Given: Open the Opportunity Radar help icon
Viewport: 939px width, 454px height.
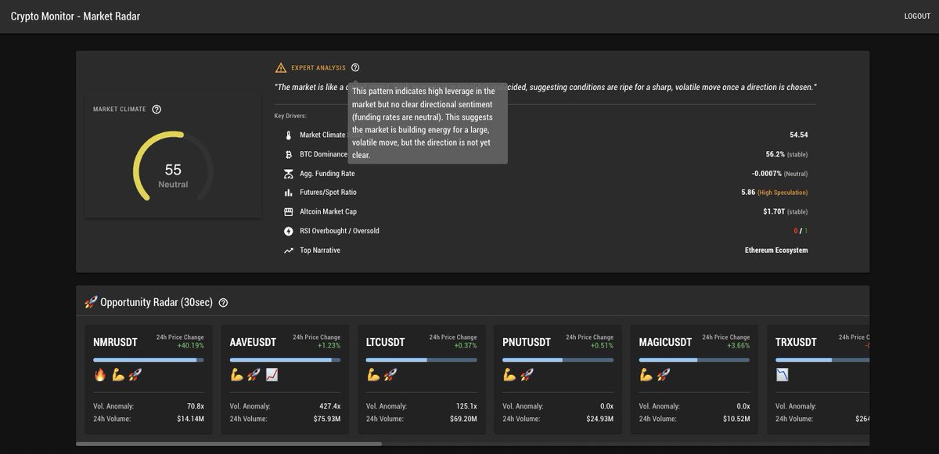Looking at the screenshot, I should pyautogui.click(x=223, y=303).
